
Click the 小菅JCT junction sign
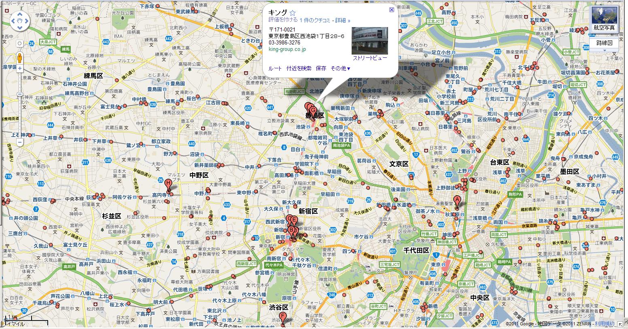click(571, 52)
